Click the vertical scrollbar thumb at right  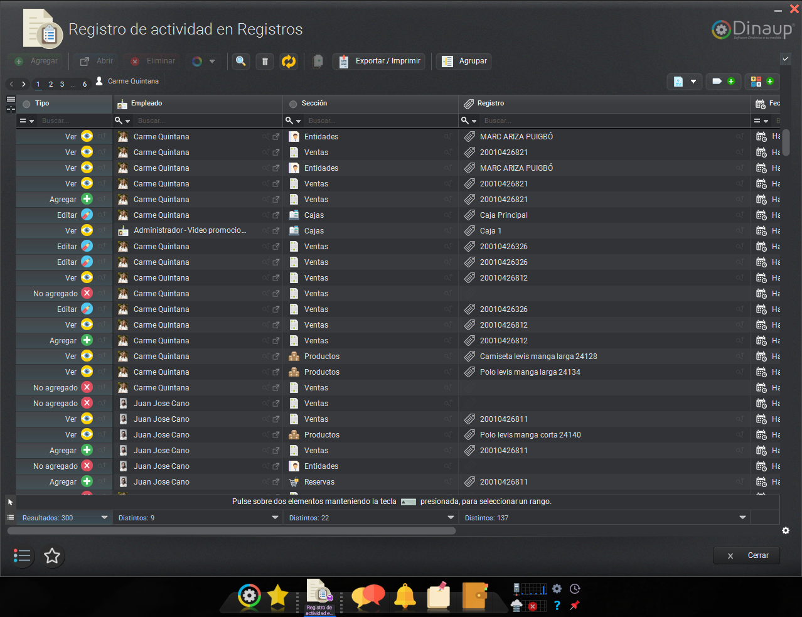click(786, 142)
